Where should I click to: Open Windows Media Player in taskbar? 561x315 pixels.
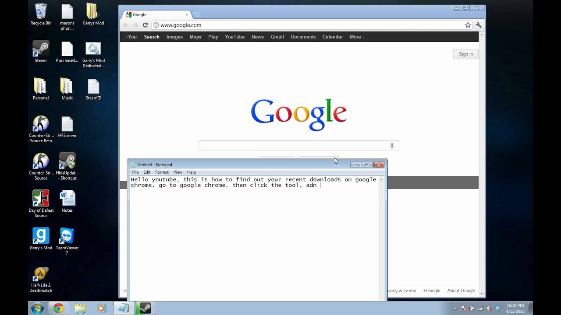101,308
